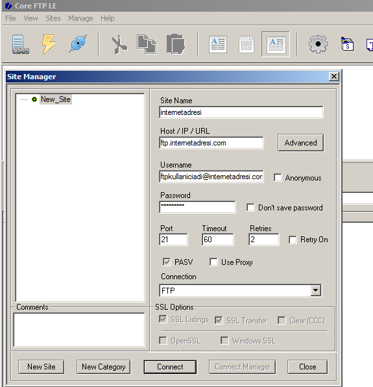Click the Advanced button
The image size is (373, 387).
300,143
